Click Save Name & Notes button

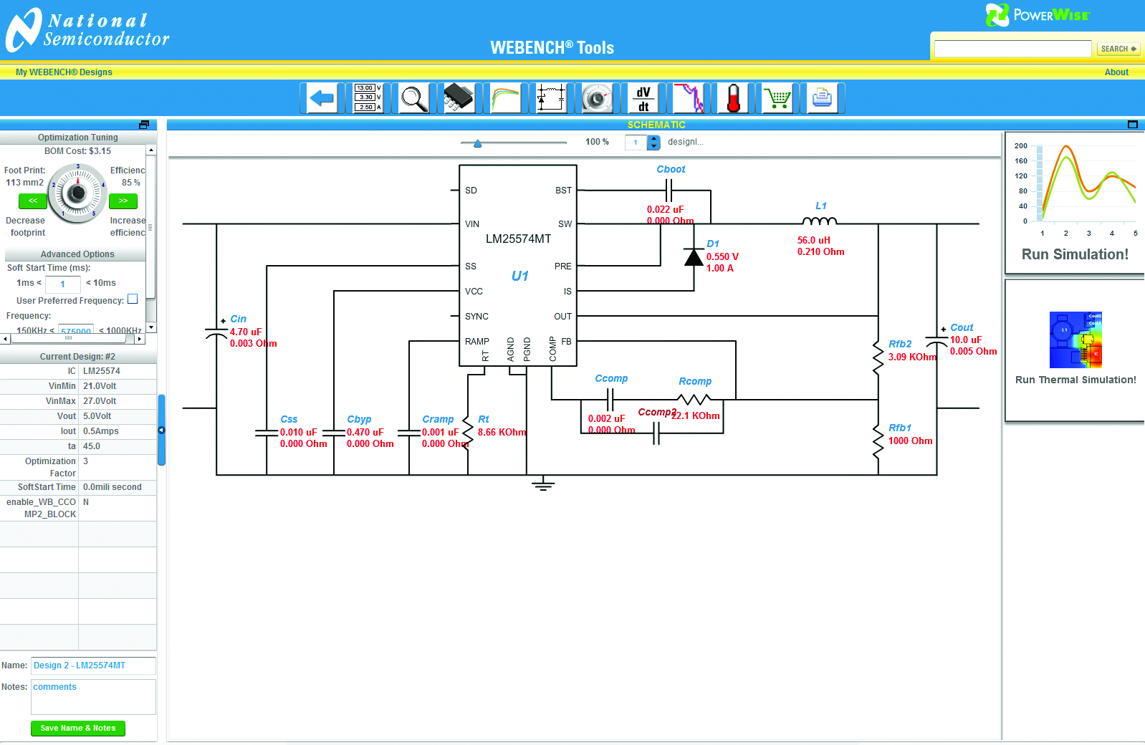78,728
